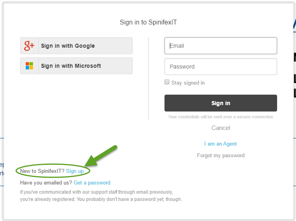The image size is (296, 221).
Task: Enable the Stay signed in checkbox
Action: tap(167, 82)
